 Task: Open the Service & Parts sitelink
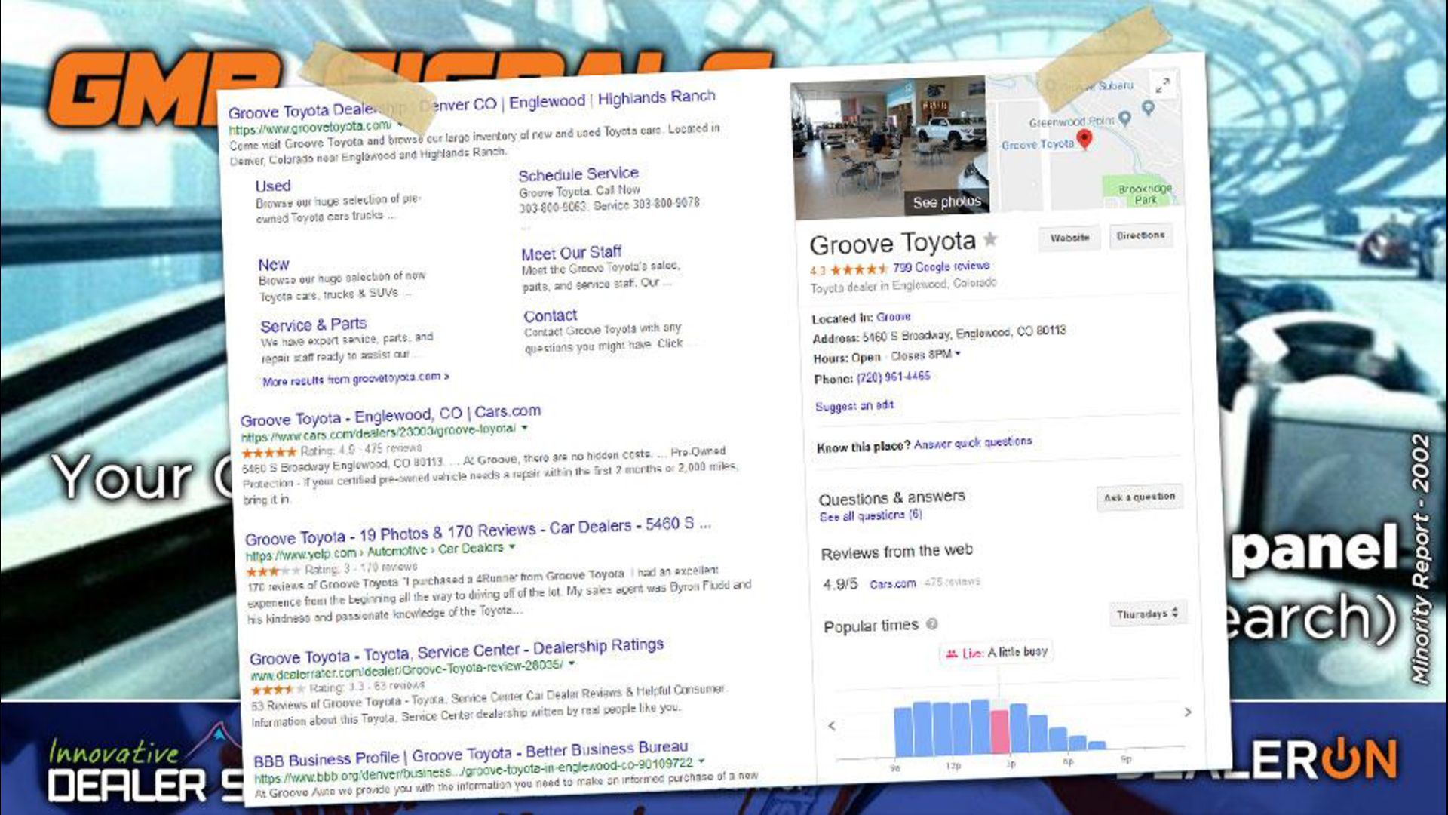(313, 325)
